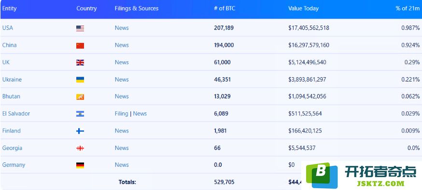Click the Georgia flag icon
The width and height of the screenshot is (422, 190).
coord(80,148)
